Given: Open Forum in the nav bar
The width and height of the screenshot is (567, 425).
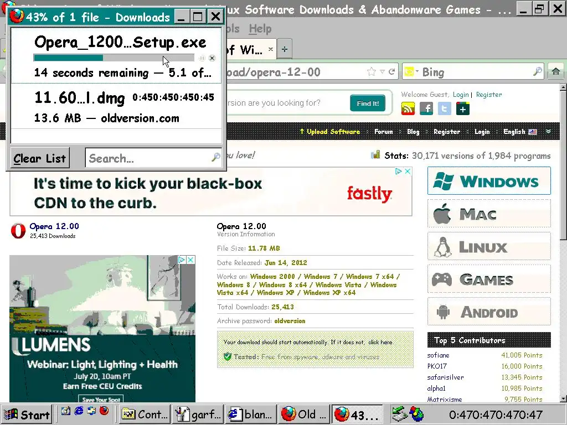Looking at the screenshot, I should [x=383, y=132].
